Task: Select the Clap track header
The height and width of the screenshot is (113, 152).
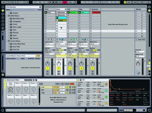Action: point(84,9)
